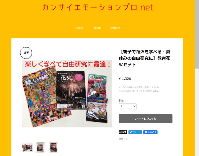Select the second product thumbnail
199x156 pixels.
[40, 147]
